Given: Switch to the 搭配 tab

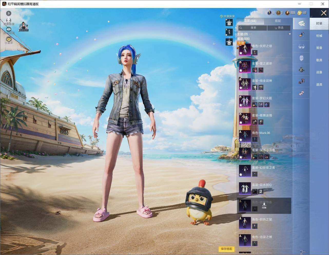Looking at the screenshot, I should click(x=278, y=21).
